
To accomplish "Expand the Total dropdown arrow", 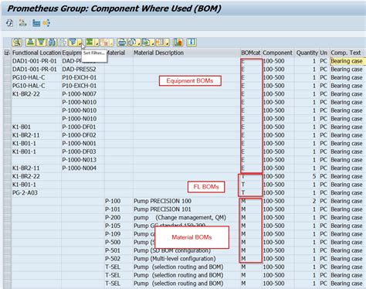I will [x=97, y=43].
